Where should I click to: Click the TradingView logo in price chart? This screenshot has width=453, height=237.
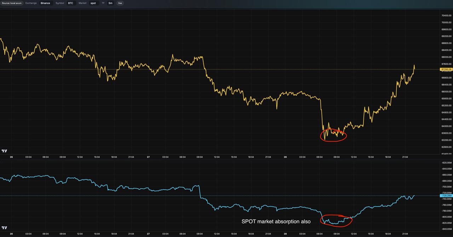[4, 151]
